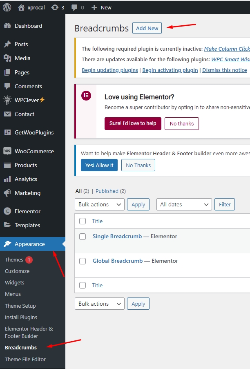Click the comments bubble icon in admin bar
The height and width of the screenshot is (369, 250).
click(x=74, y=7)
